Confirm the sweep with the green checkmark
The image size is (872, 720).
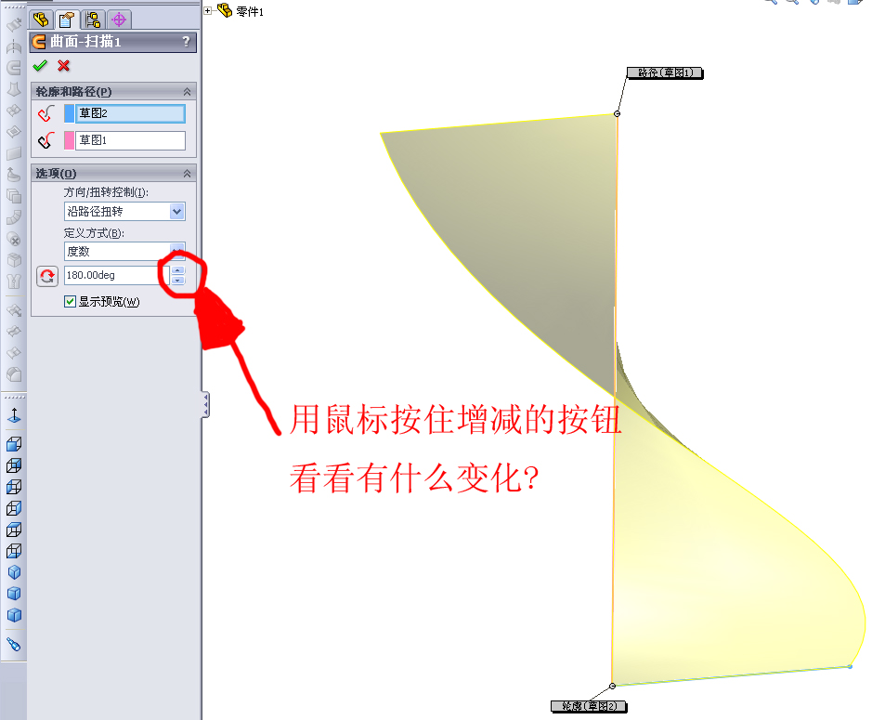40,66
